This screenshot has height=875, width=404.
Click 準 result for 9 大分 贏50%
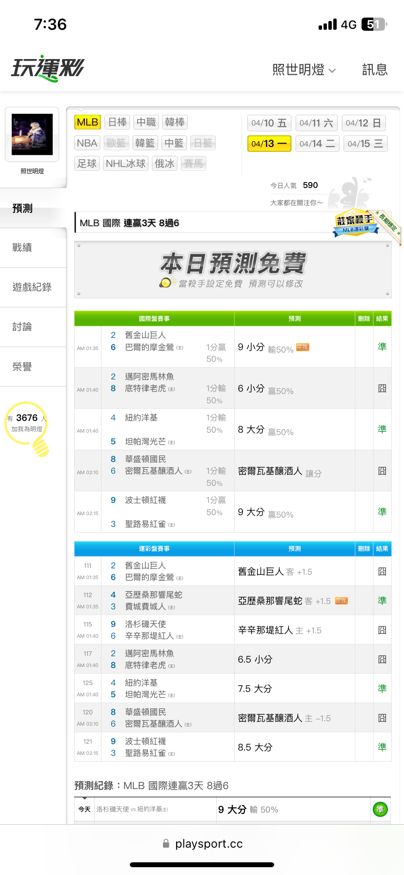382,512
